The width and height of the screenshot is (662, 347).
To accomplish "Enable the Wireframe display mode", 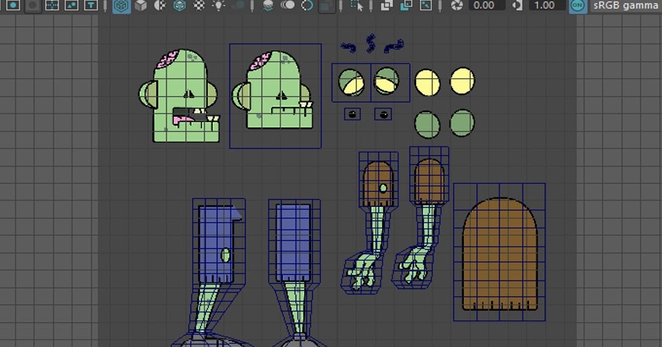I will [x=120, y=5].
